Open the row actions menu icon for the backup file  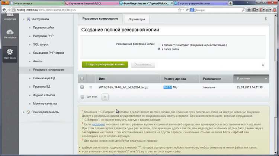[91, 87]
